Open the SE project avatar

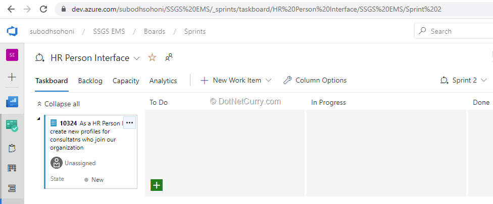(12, 55)
